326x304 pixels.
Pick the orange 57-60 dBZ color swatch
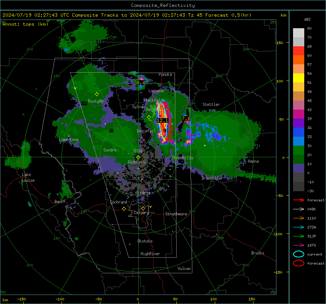[298, 60]
